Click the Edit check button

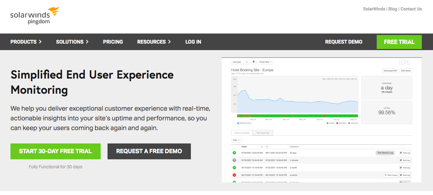point(406,71)
